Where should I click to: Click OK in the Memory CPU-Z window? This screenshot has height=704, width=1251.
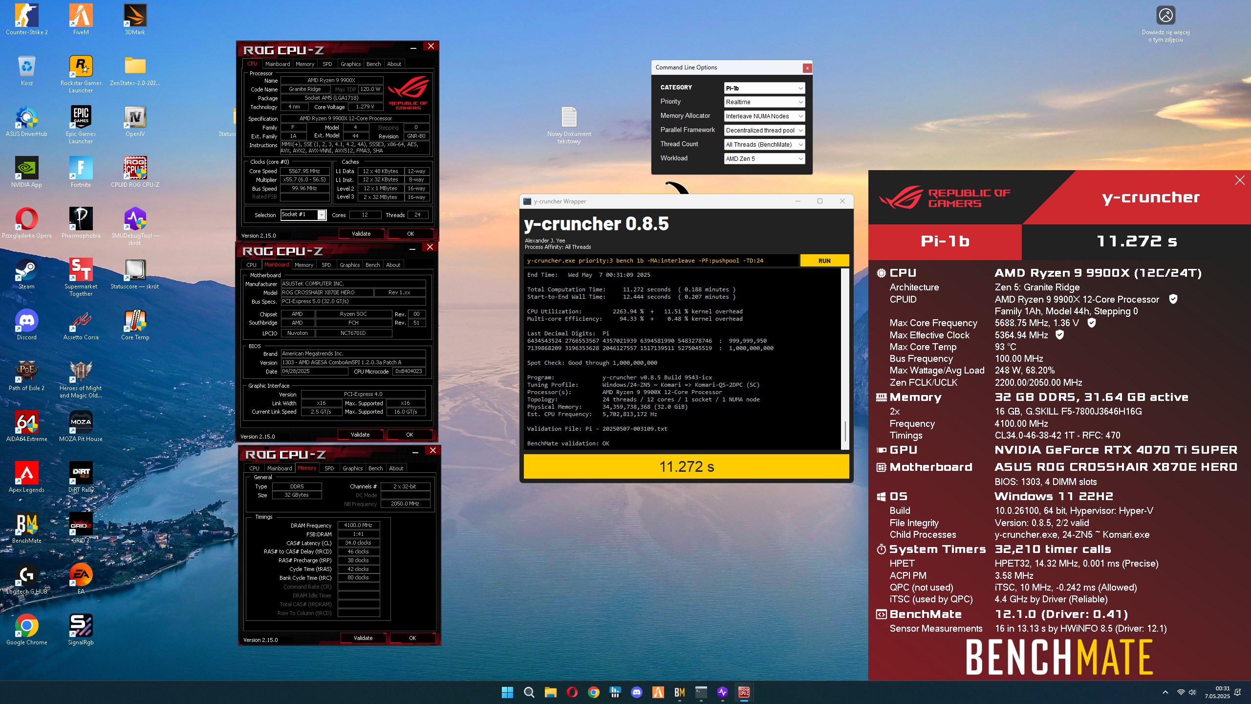412,638
